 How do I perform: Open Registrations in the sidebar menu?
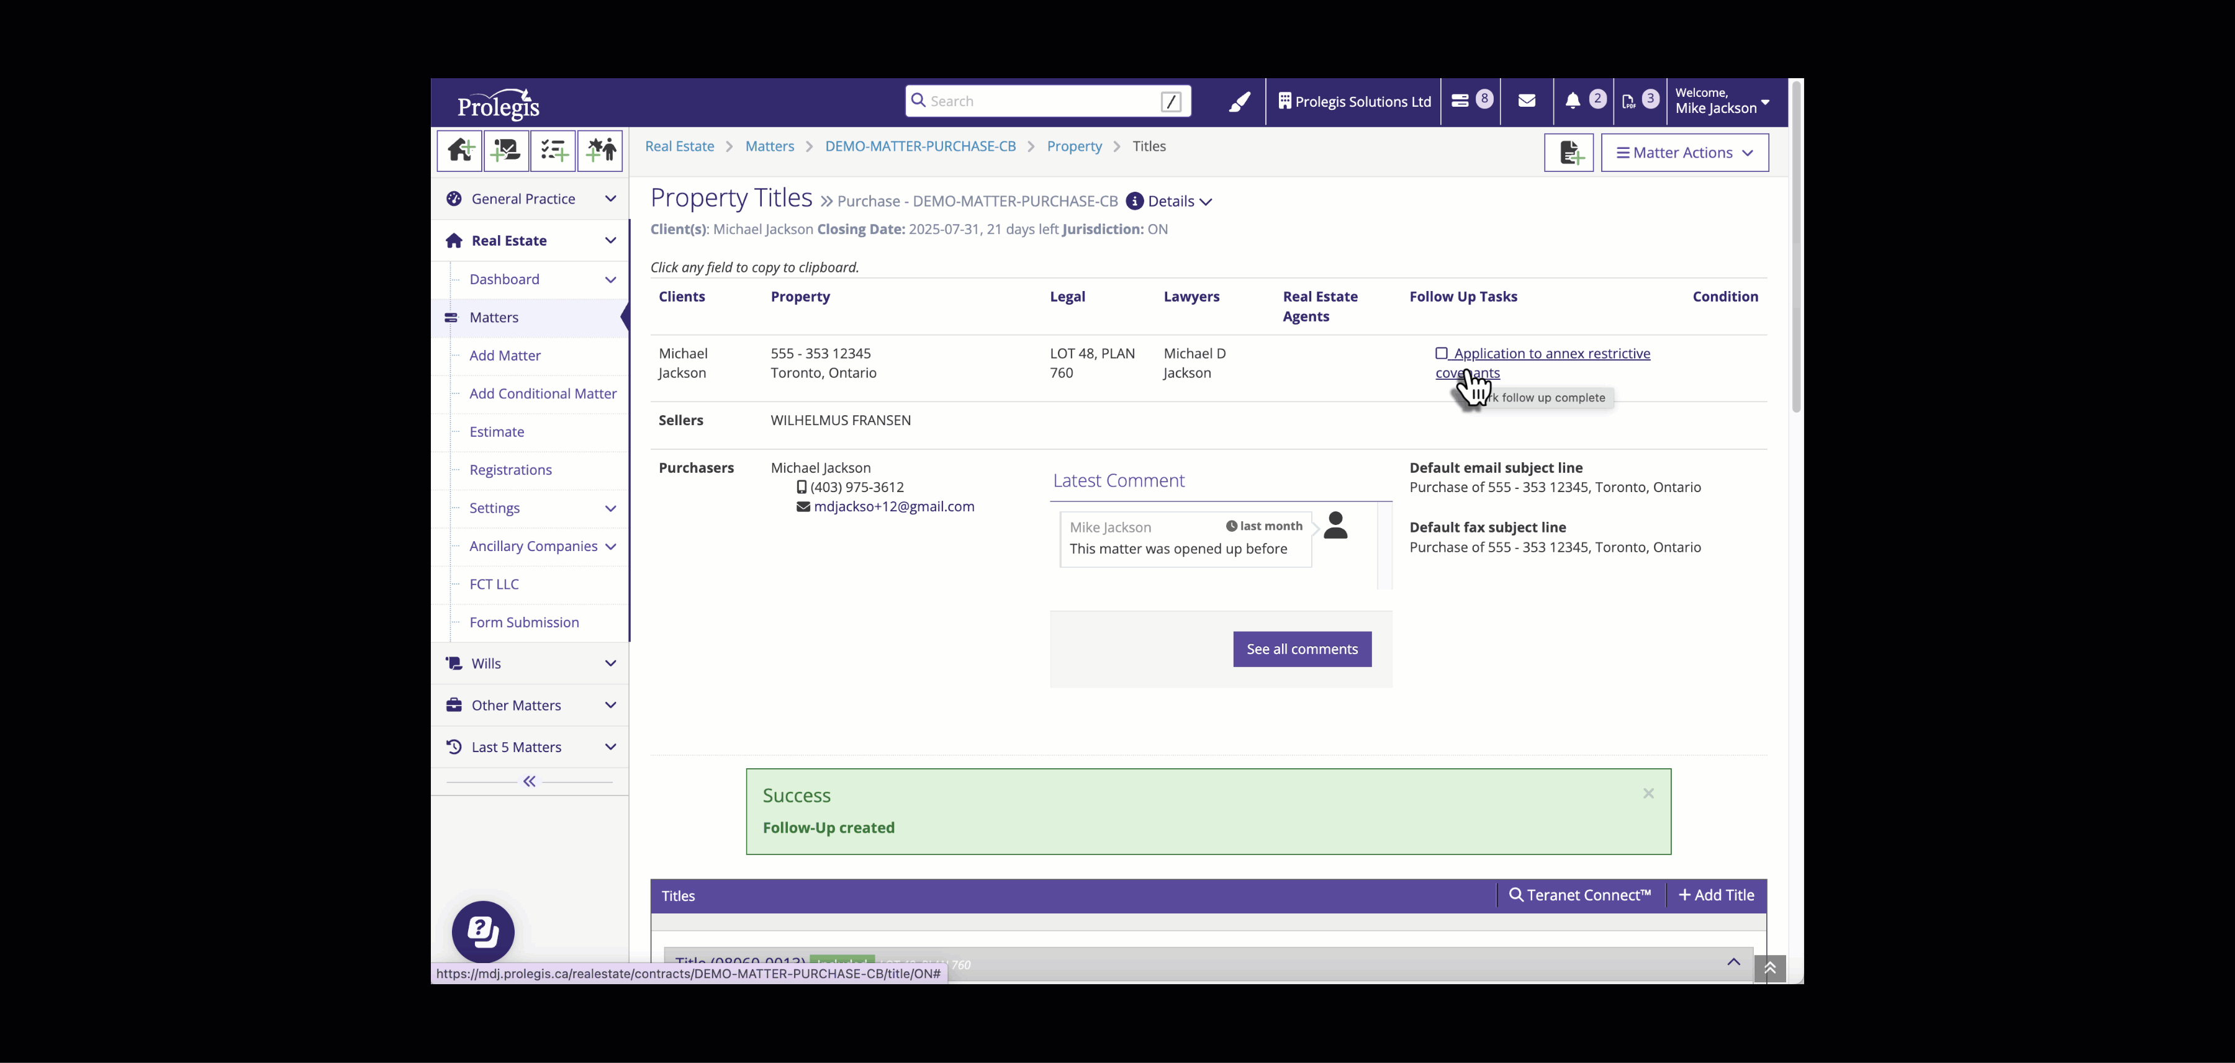click(x=510, y=470)
